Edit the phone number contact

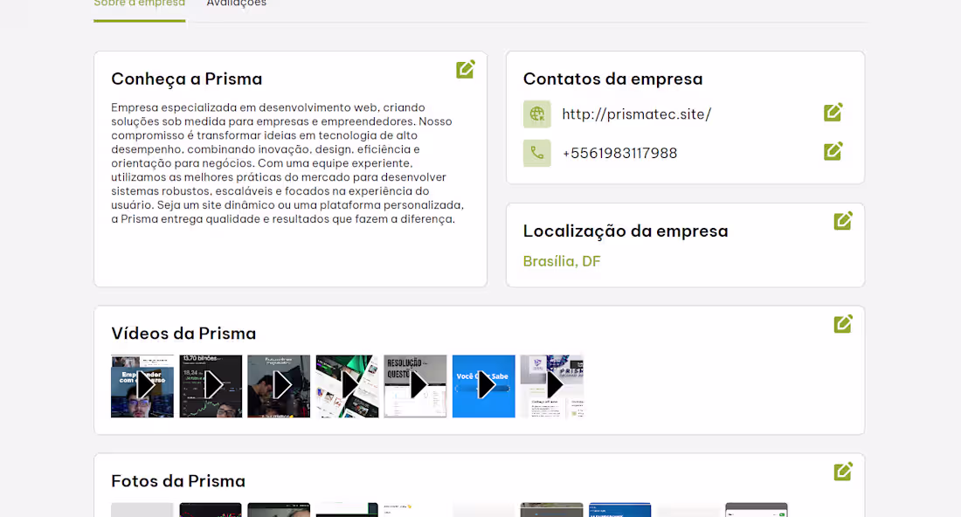tap(833, 151)
